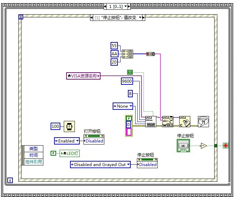Screen dimensions: 235x197
Task: Open the case selector 1 [0..1] dropdown
Action: 126,6
